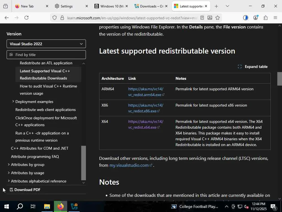Click Firefox taskbar icon

(60, 206)
